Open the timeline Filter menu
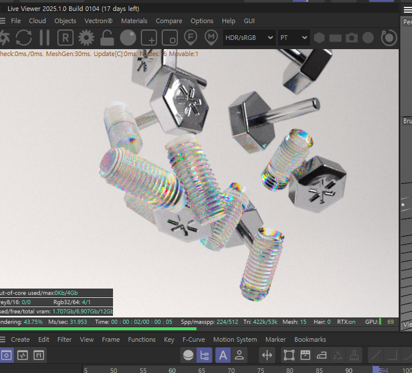This screenshot has width=412, height=373. tap(64, 339)
